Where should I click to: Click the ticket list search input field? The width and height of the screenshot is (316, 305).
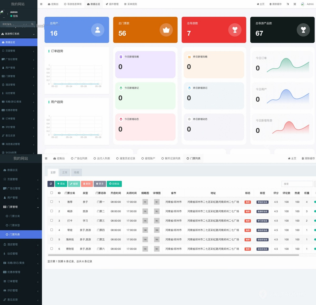pyautogui.click(x=297, y=184)
